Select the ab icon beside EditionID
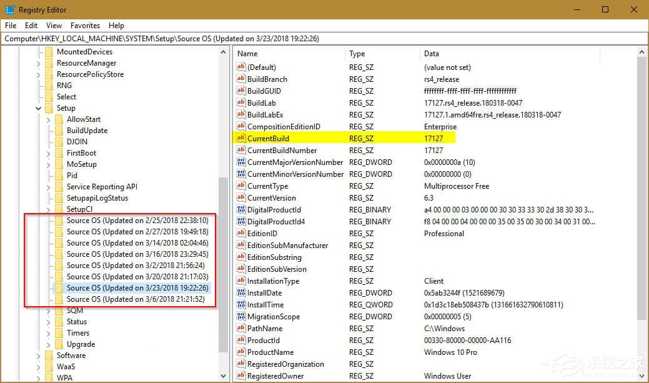The image size is (649, 383). pyautogui.click(x=240, y=233)
